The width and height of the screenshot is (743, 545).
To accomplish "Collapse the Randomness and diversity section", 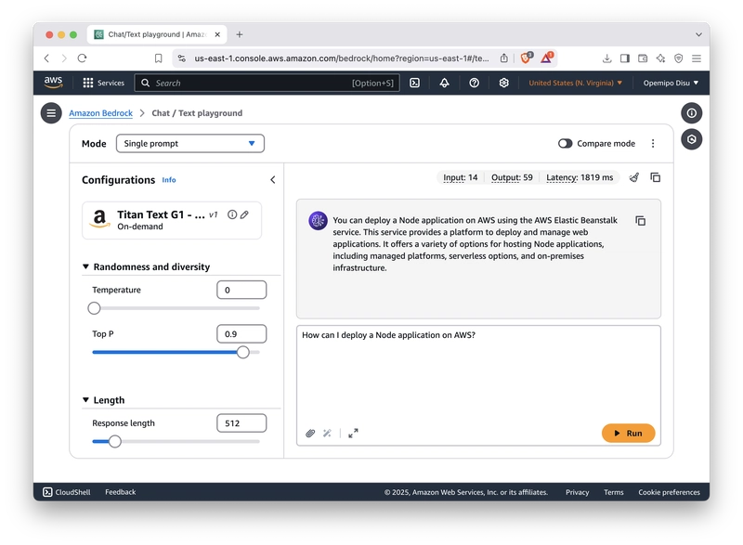I will pyautogui.click(x=86, y=266).
